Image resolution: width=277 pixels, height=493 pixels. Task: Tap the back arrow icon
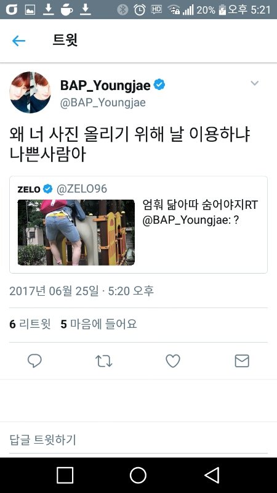coord(18,41)
